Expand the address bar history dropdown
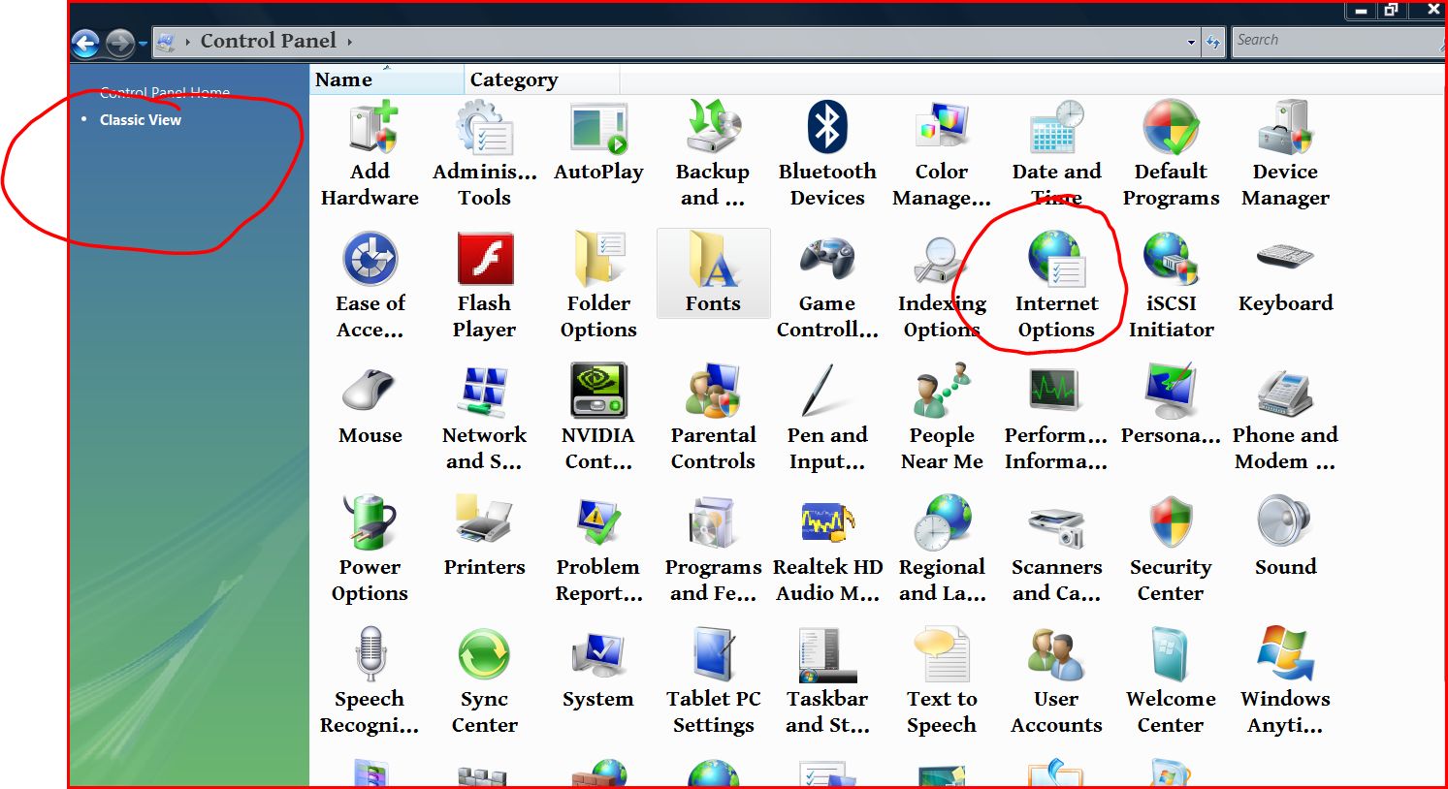Screen dimensions: 1448x789 (x=1191, y=43)
